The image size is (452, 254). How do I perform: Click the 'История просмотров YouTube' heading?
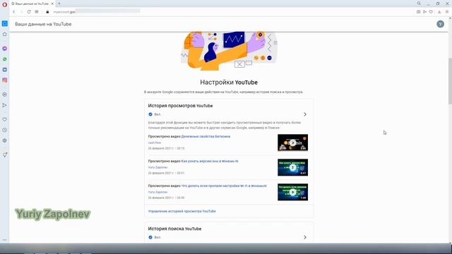(x=181, y=106)
